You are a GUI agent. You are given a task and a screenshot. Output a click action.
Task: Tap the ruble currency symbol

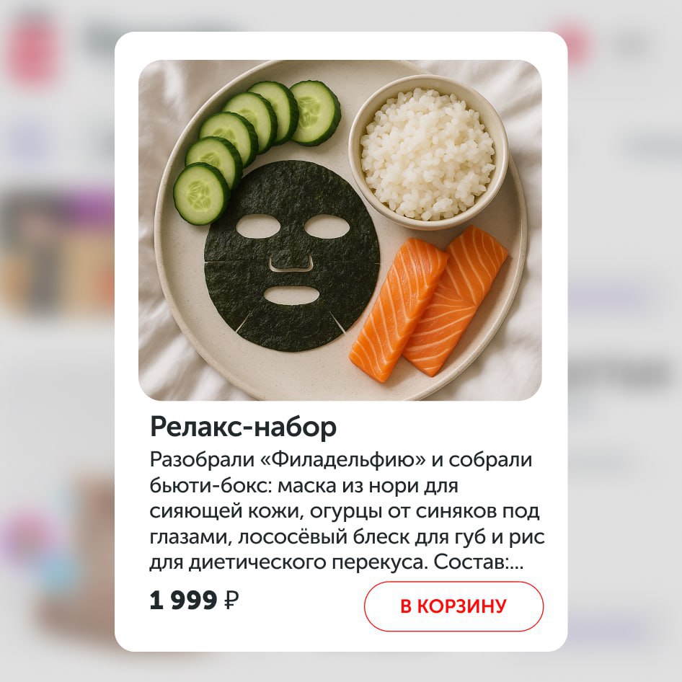(x=231, y=601)
